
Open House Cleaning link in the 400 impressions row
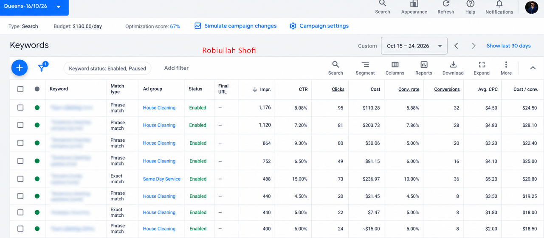click(x=159, y=229)
